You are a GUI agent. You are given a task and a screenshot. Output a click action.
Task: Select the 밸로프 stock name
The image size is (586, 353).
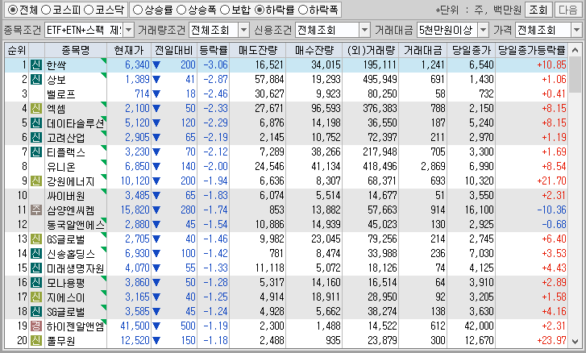coord(61,94)
